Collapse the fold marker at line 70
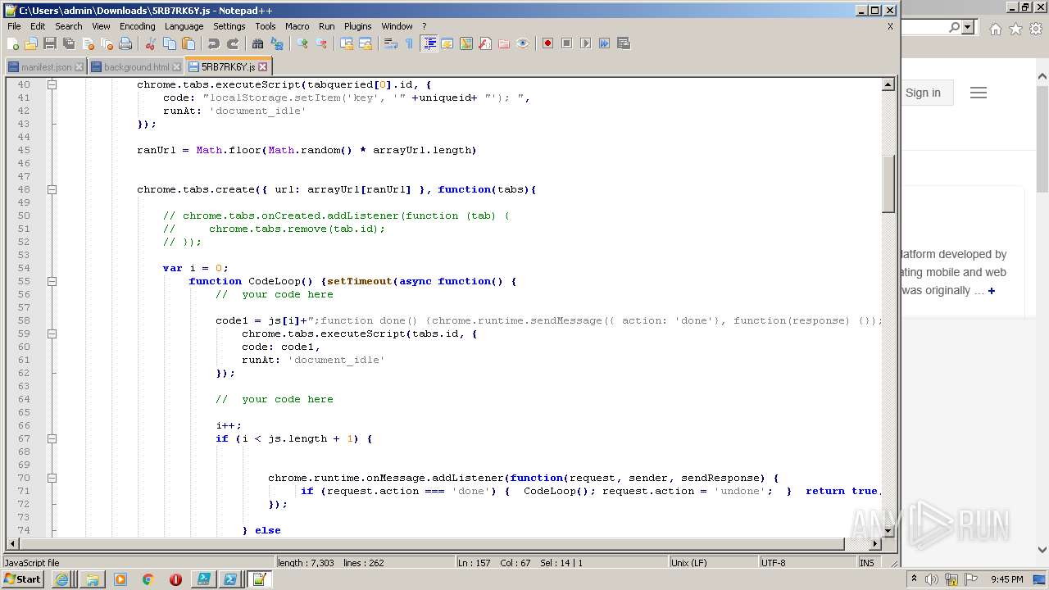The width and height of the screenshot is (1049, 590). tap(52, 478)
